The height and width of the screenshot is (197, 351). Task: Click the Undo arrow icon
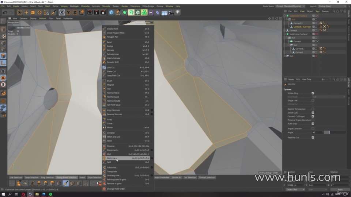pyautogui.click(x=4, y=12)
